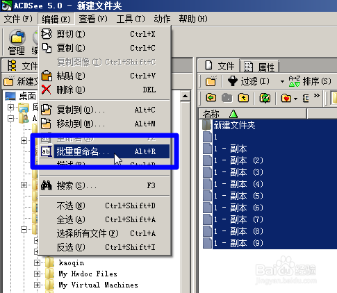
Task: Click the Move To folder icon
Action: point(46,124)
